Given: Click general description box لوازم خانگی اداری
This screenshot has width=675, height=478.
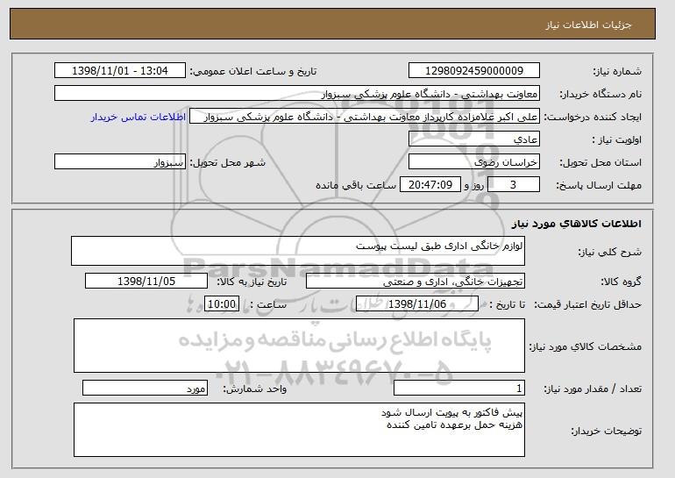Looking at the screenshot, I should [x=298, y=251].
